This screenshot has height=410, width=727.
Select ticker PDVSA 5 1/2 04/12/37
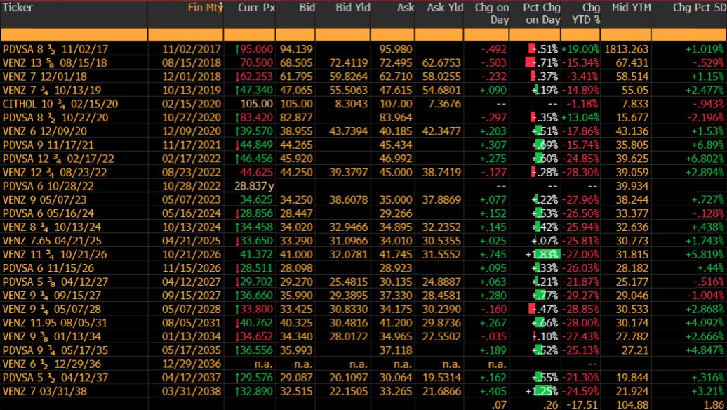click(55, 378)
